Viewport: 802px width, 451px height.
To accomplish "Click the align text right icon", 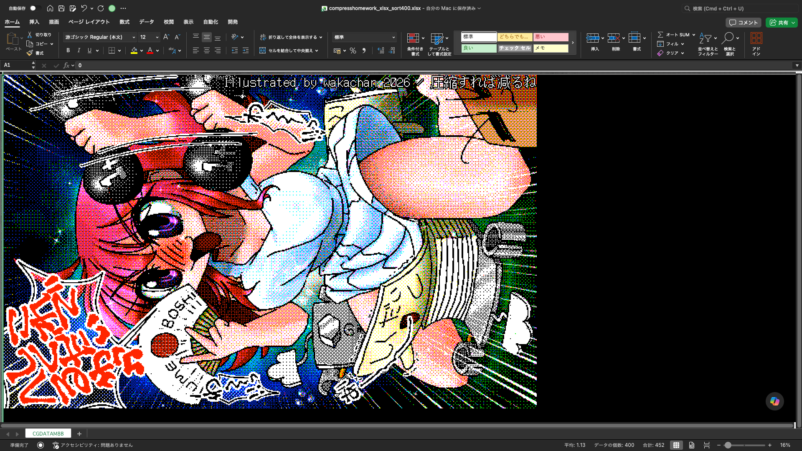I will click(218, 51).
